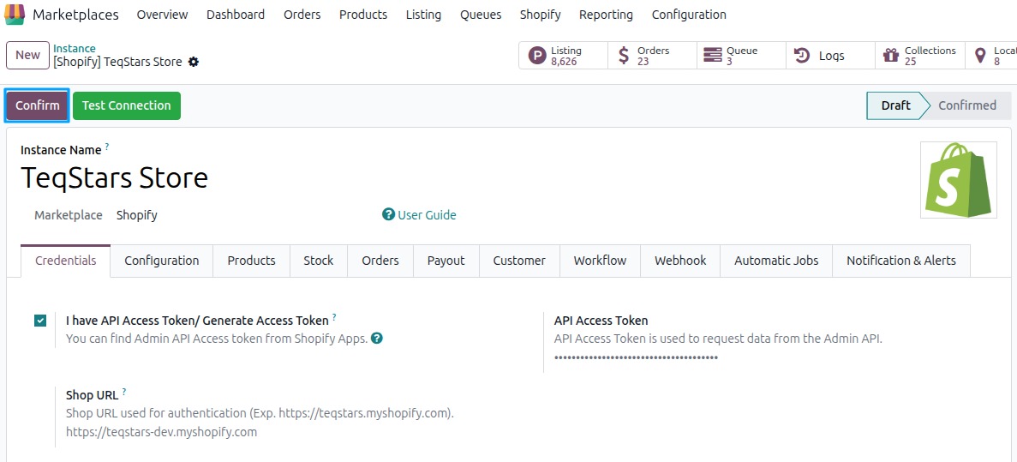Viewport: 1017px width, 462px height.
Task: Open the Products top menu
Action: click(x=363, y=15)
